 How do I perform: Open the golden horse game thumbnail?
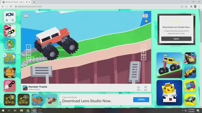pos(10,58)
